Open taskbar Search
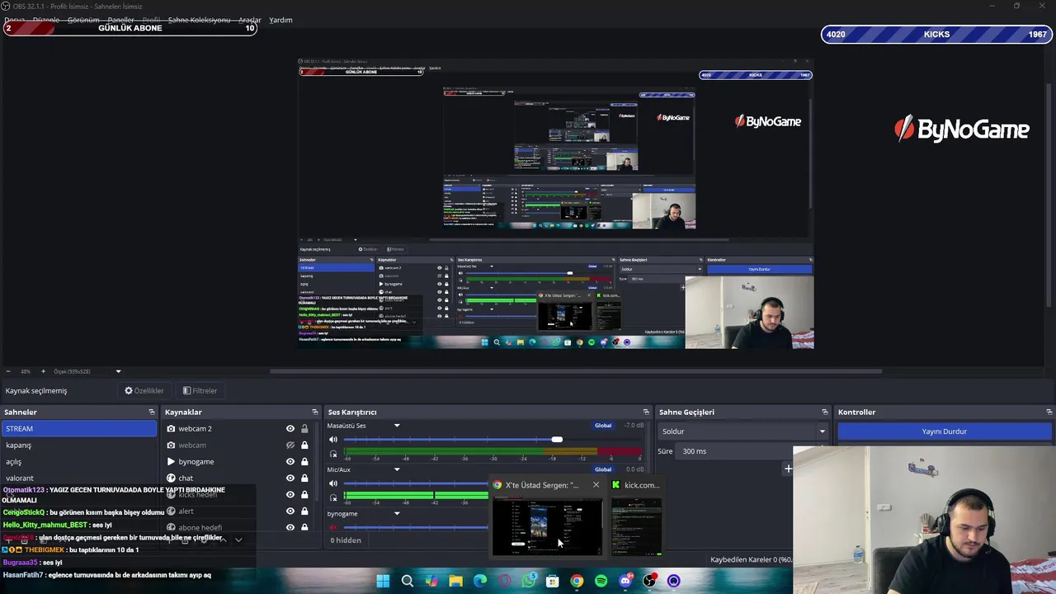The image size is (1056, 594). pos(407,581)
